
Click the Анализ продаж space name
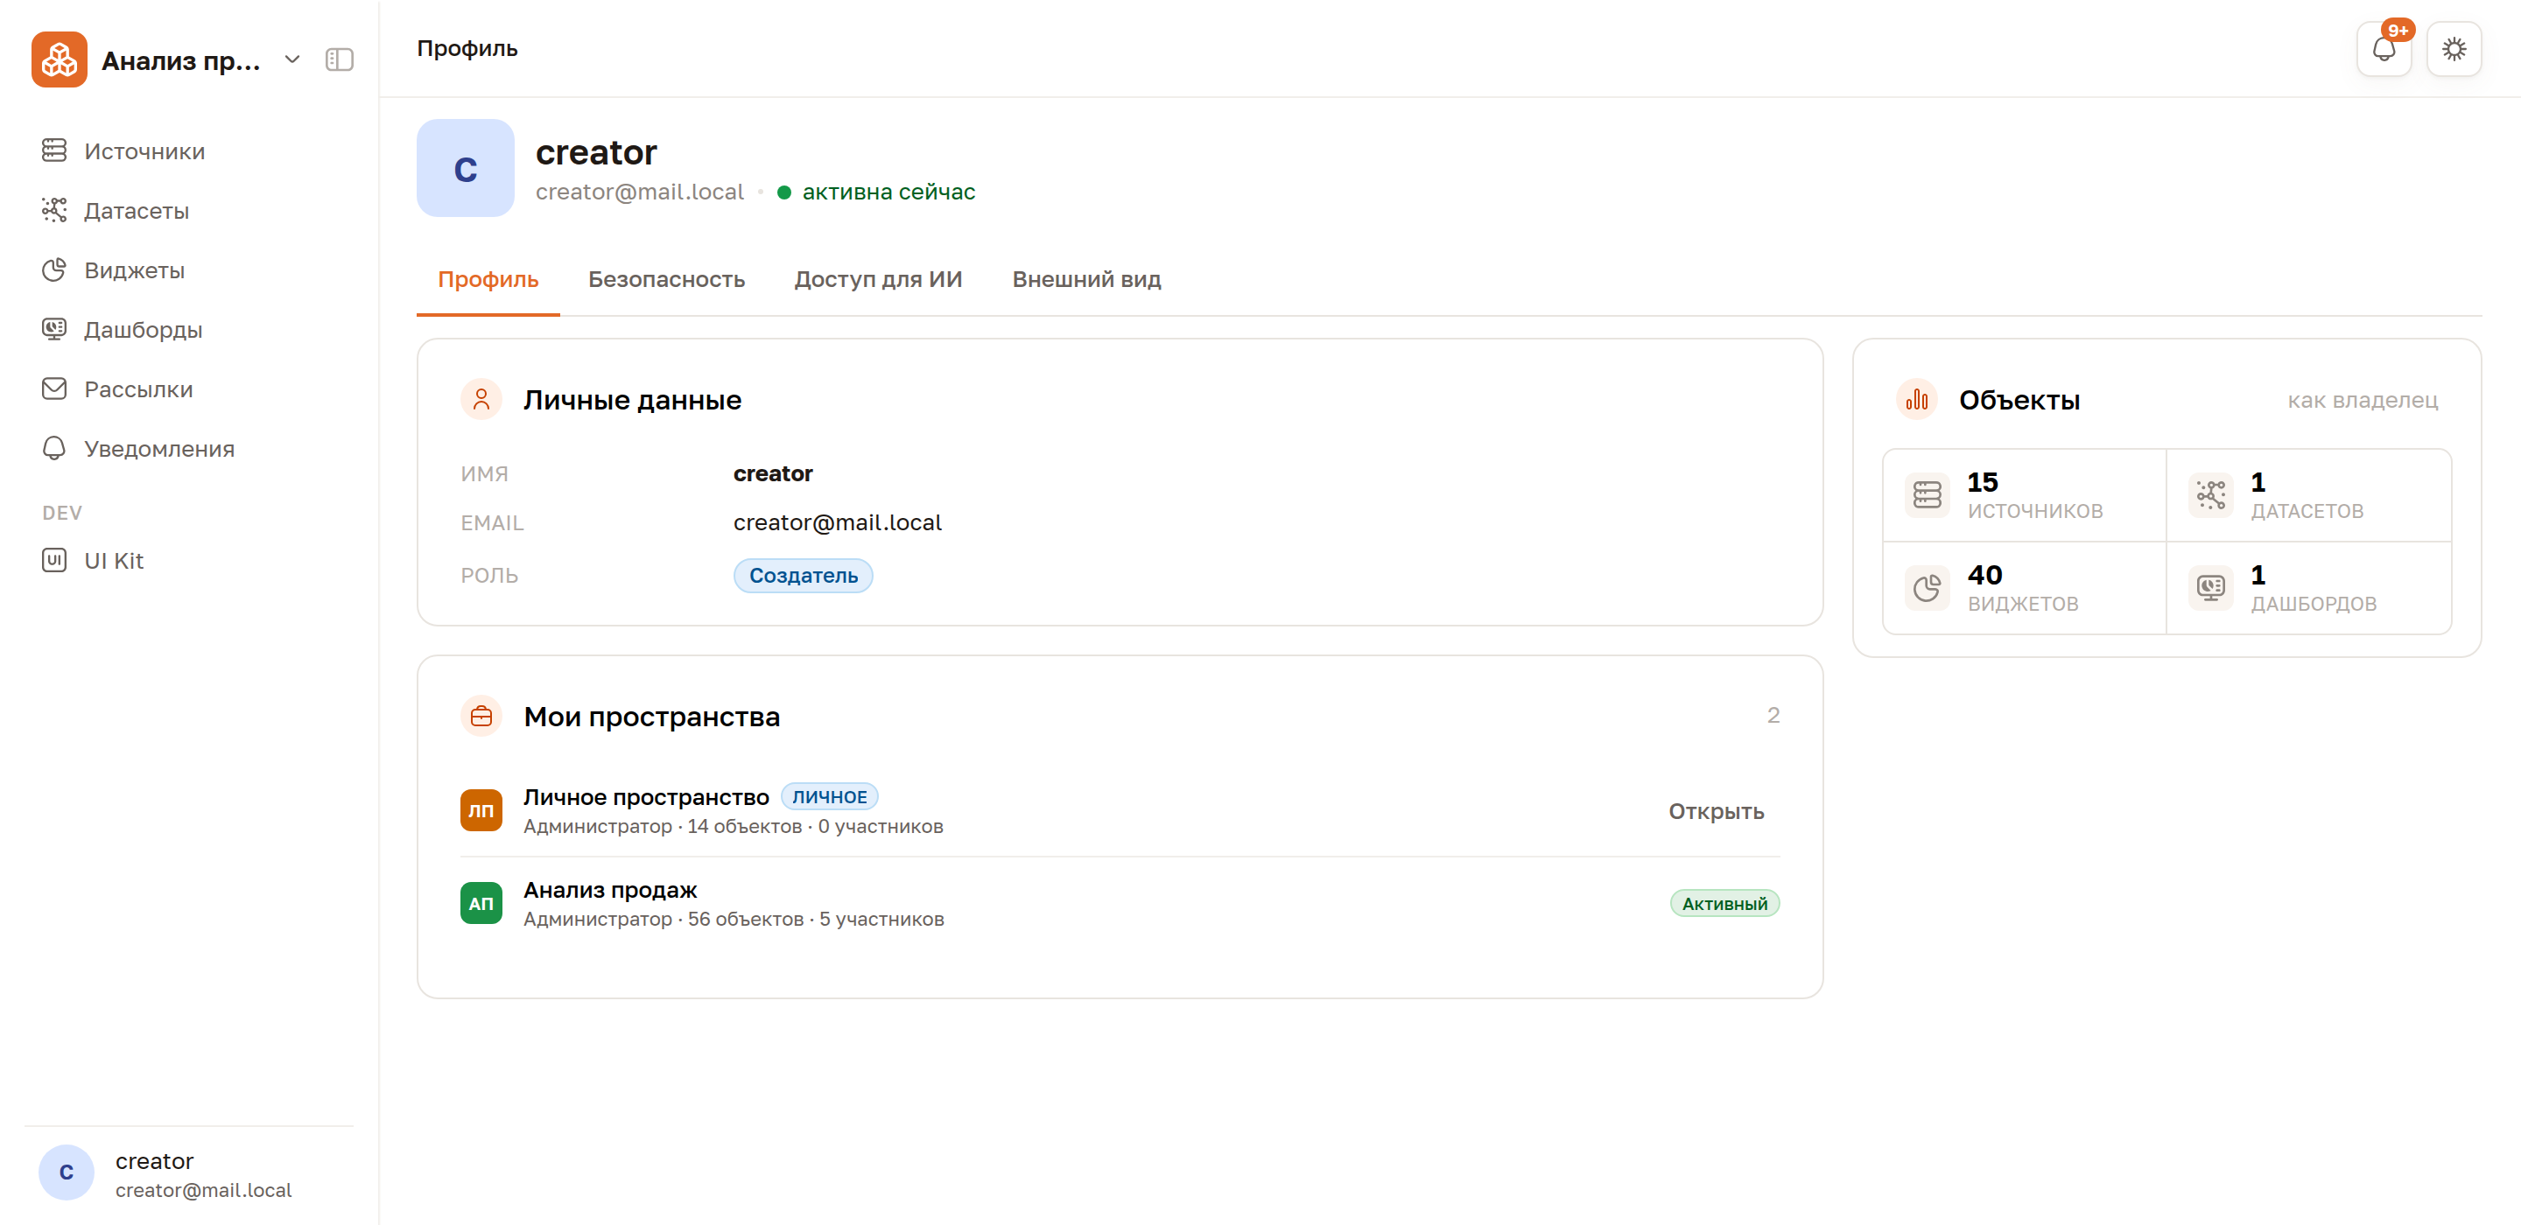[611, 891]
